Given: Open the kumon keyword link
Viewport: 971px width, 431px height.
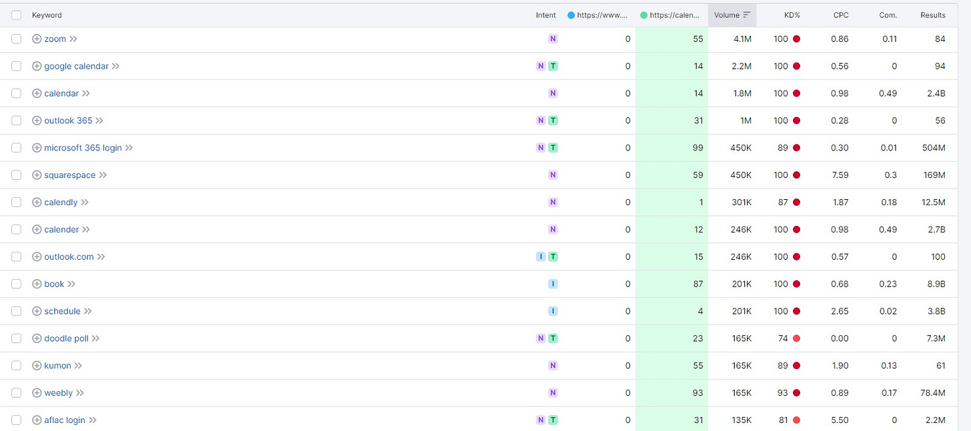Looking at the screenshot, I should coord(57,366).
